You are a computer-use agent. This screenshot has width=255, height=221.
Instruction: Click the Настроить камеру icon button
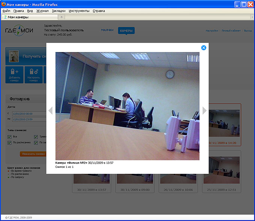coord(34,75)
